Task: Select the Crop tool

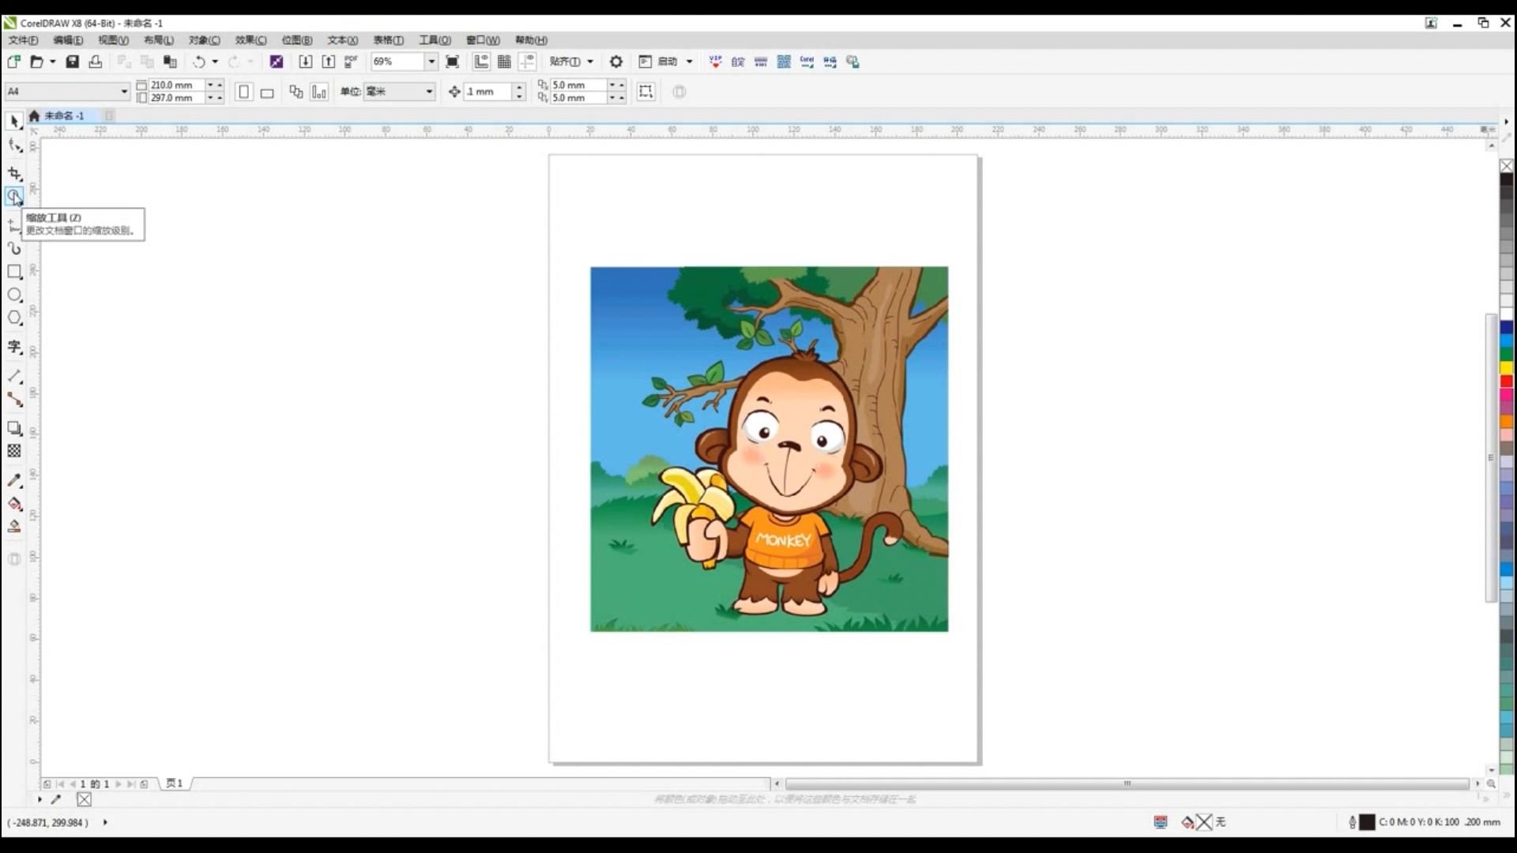Action: [x=14, y=173]
